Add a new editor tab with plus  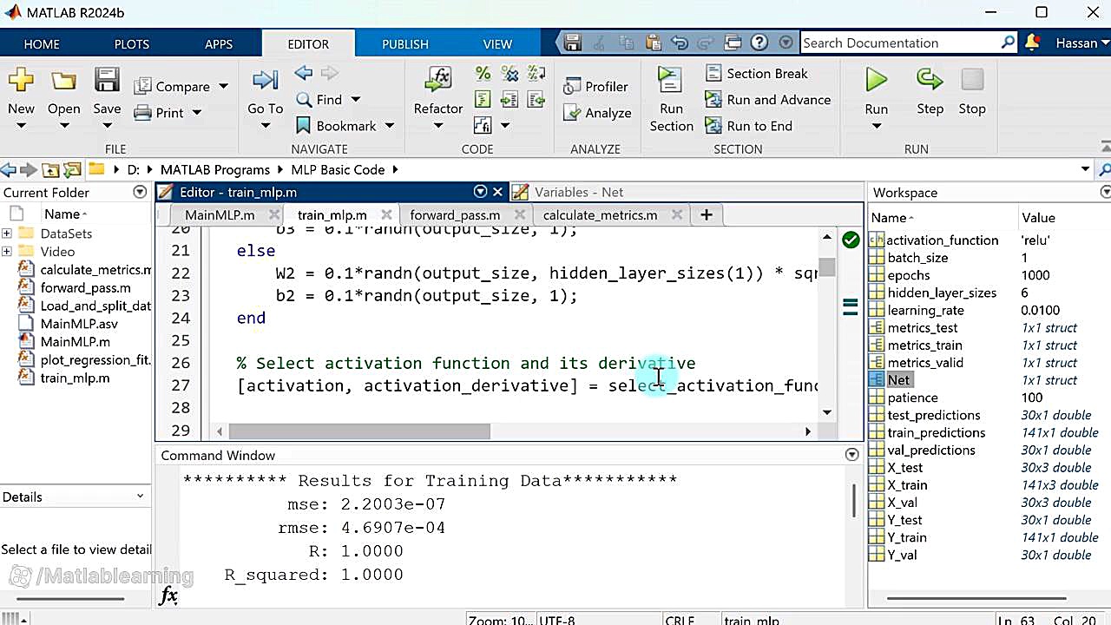pos(706,214)
